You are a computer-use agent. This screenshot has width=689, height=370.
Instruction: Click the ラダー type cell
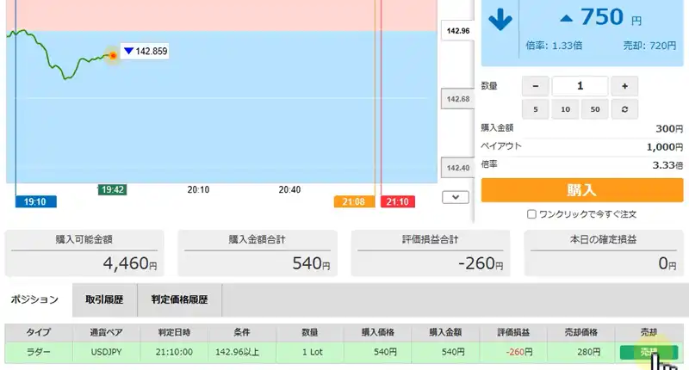(39, 352)
